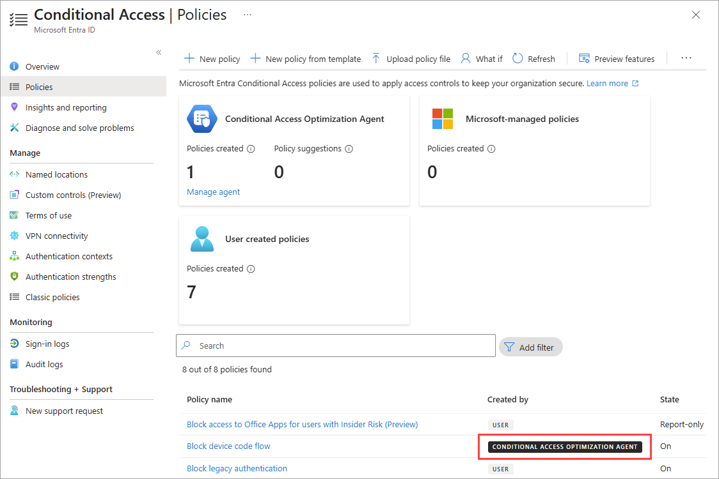Image resolution: width=719 pixels, height=479 pixels.
Task: Open the Authentication strengths shield icon
Action: click(15, 277)
